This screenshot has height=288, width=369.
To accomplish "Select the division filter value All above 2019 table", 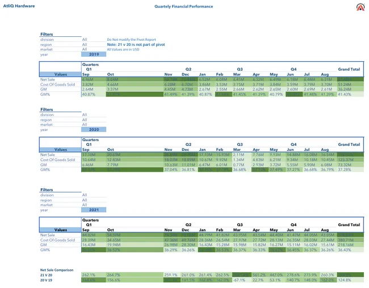I will [85, 40].
